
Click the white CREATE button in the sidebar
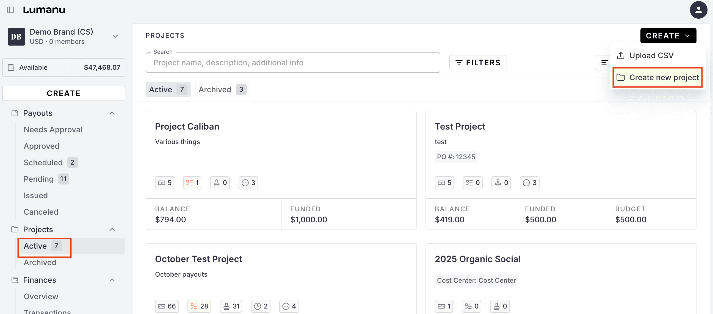pos(64,93)
